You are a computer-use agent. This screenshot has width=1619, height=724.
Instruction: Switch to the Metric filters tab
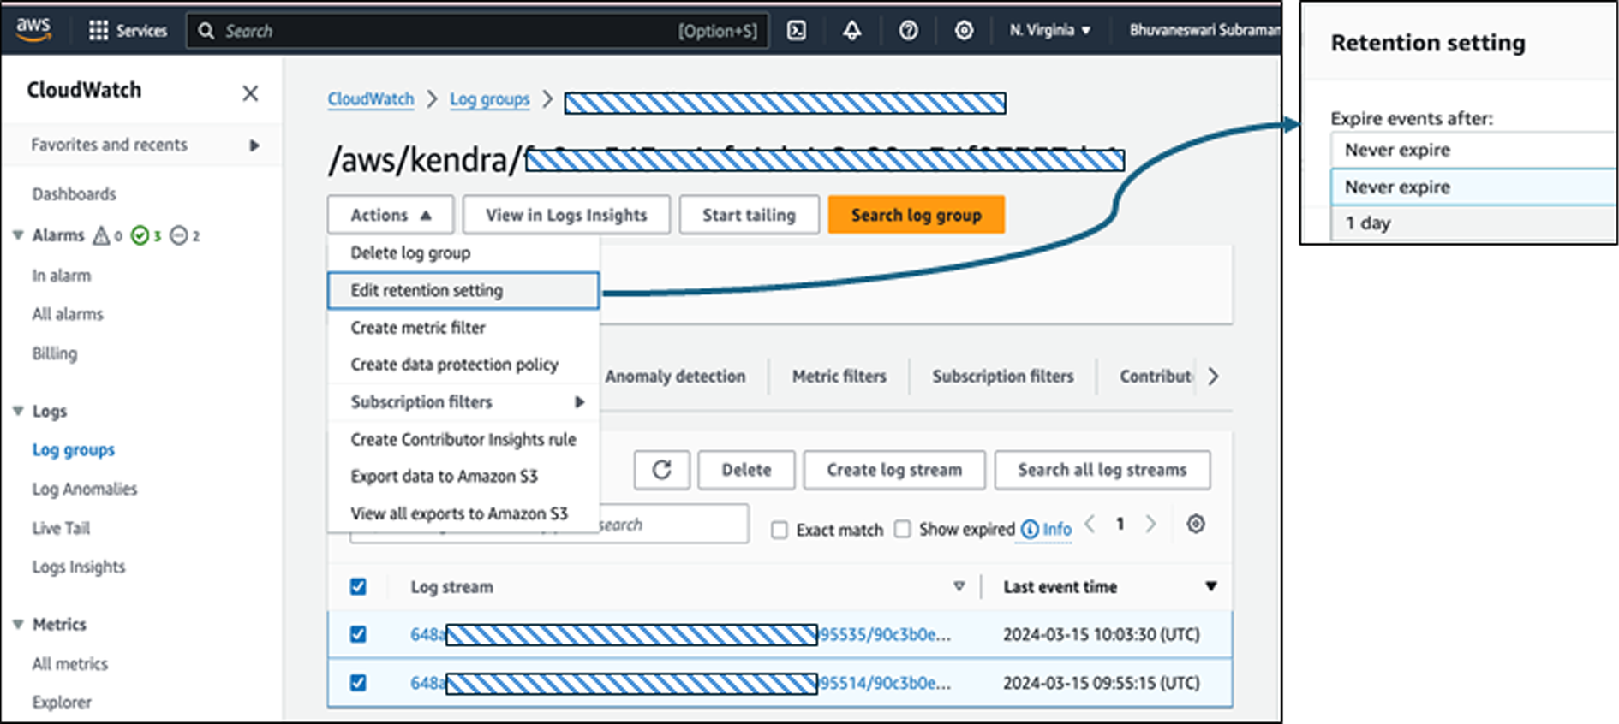(839, 377)
